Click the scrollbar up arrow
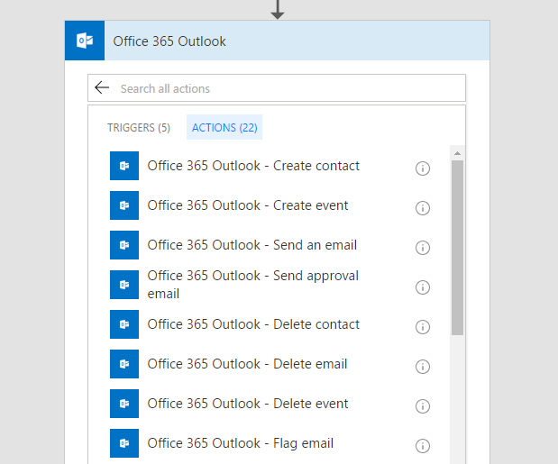The height and width of the screenshot is (464, 558). point(457,151)
